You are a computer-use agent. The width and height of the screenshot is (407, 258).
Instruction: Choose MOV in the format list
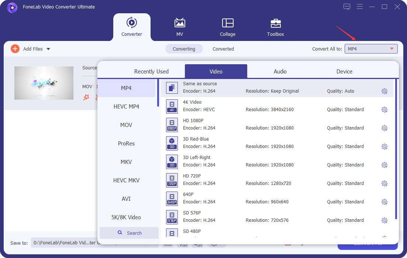(127, 125)
